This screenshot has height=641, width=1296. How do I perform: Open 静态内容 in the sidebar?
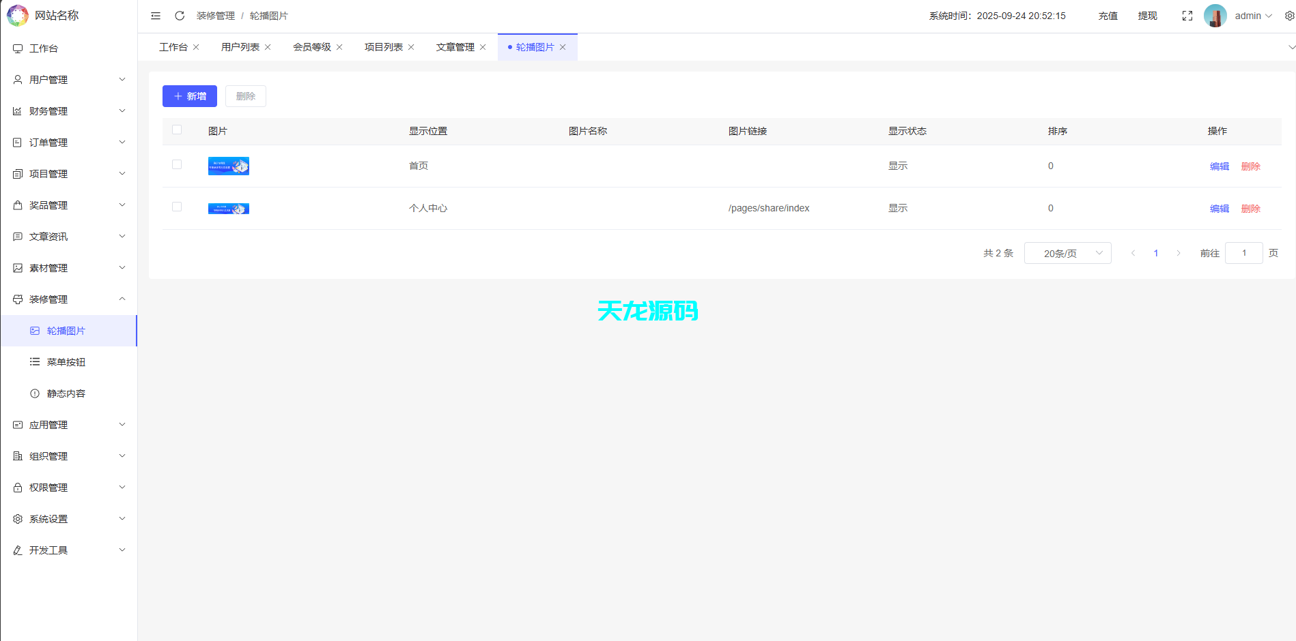tap(66, 393)
